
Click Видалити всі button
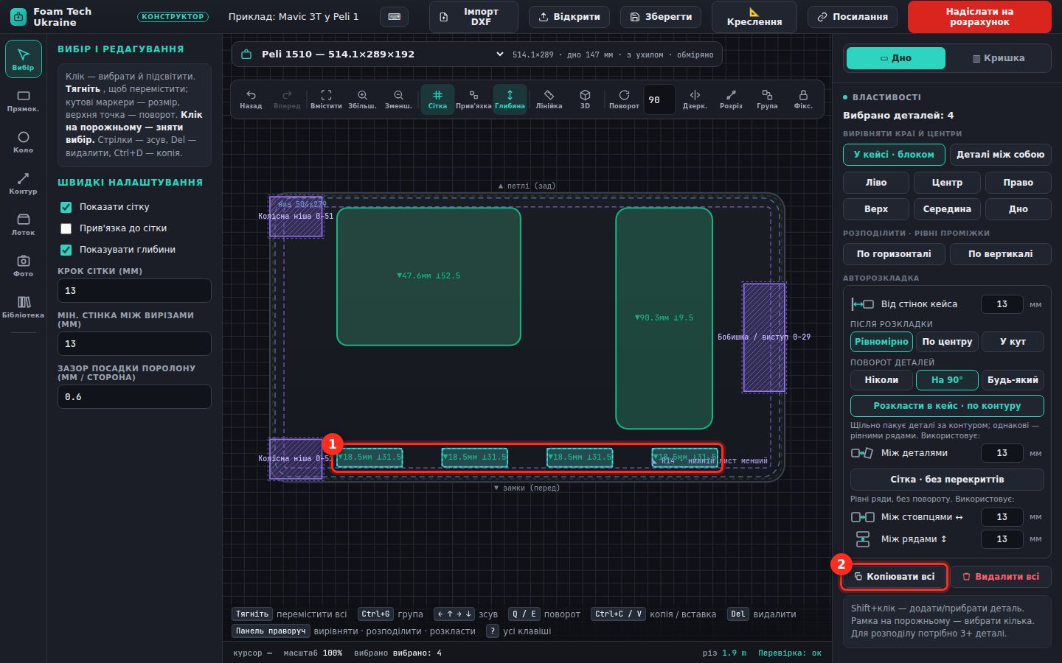tap(1001, 577)
